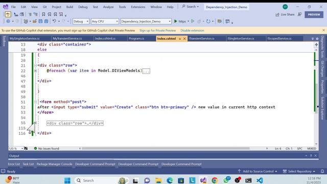Image resolution: width=327 pixels, height=184 pixels.
Task: Click the code cleanup broom icon
Action: click(26, 148)
